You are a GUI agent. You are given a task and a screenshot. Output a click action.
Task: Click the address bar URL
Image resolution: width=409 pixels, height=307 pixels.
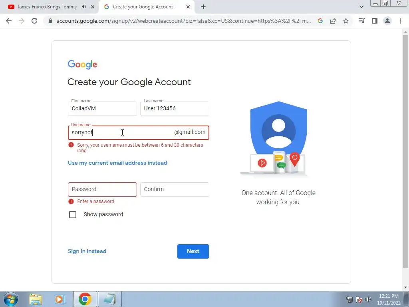tap(184, 21)
